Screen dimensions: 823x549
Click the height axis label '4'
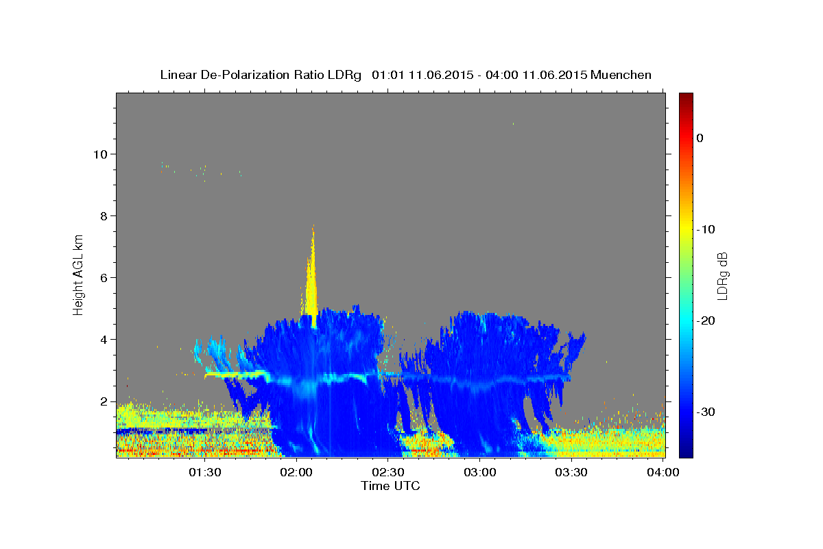click(x=104, y=339)
